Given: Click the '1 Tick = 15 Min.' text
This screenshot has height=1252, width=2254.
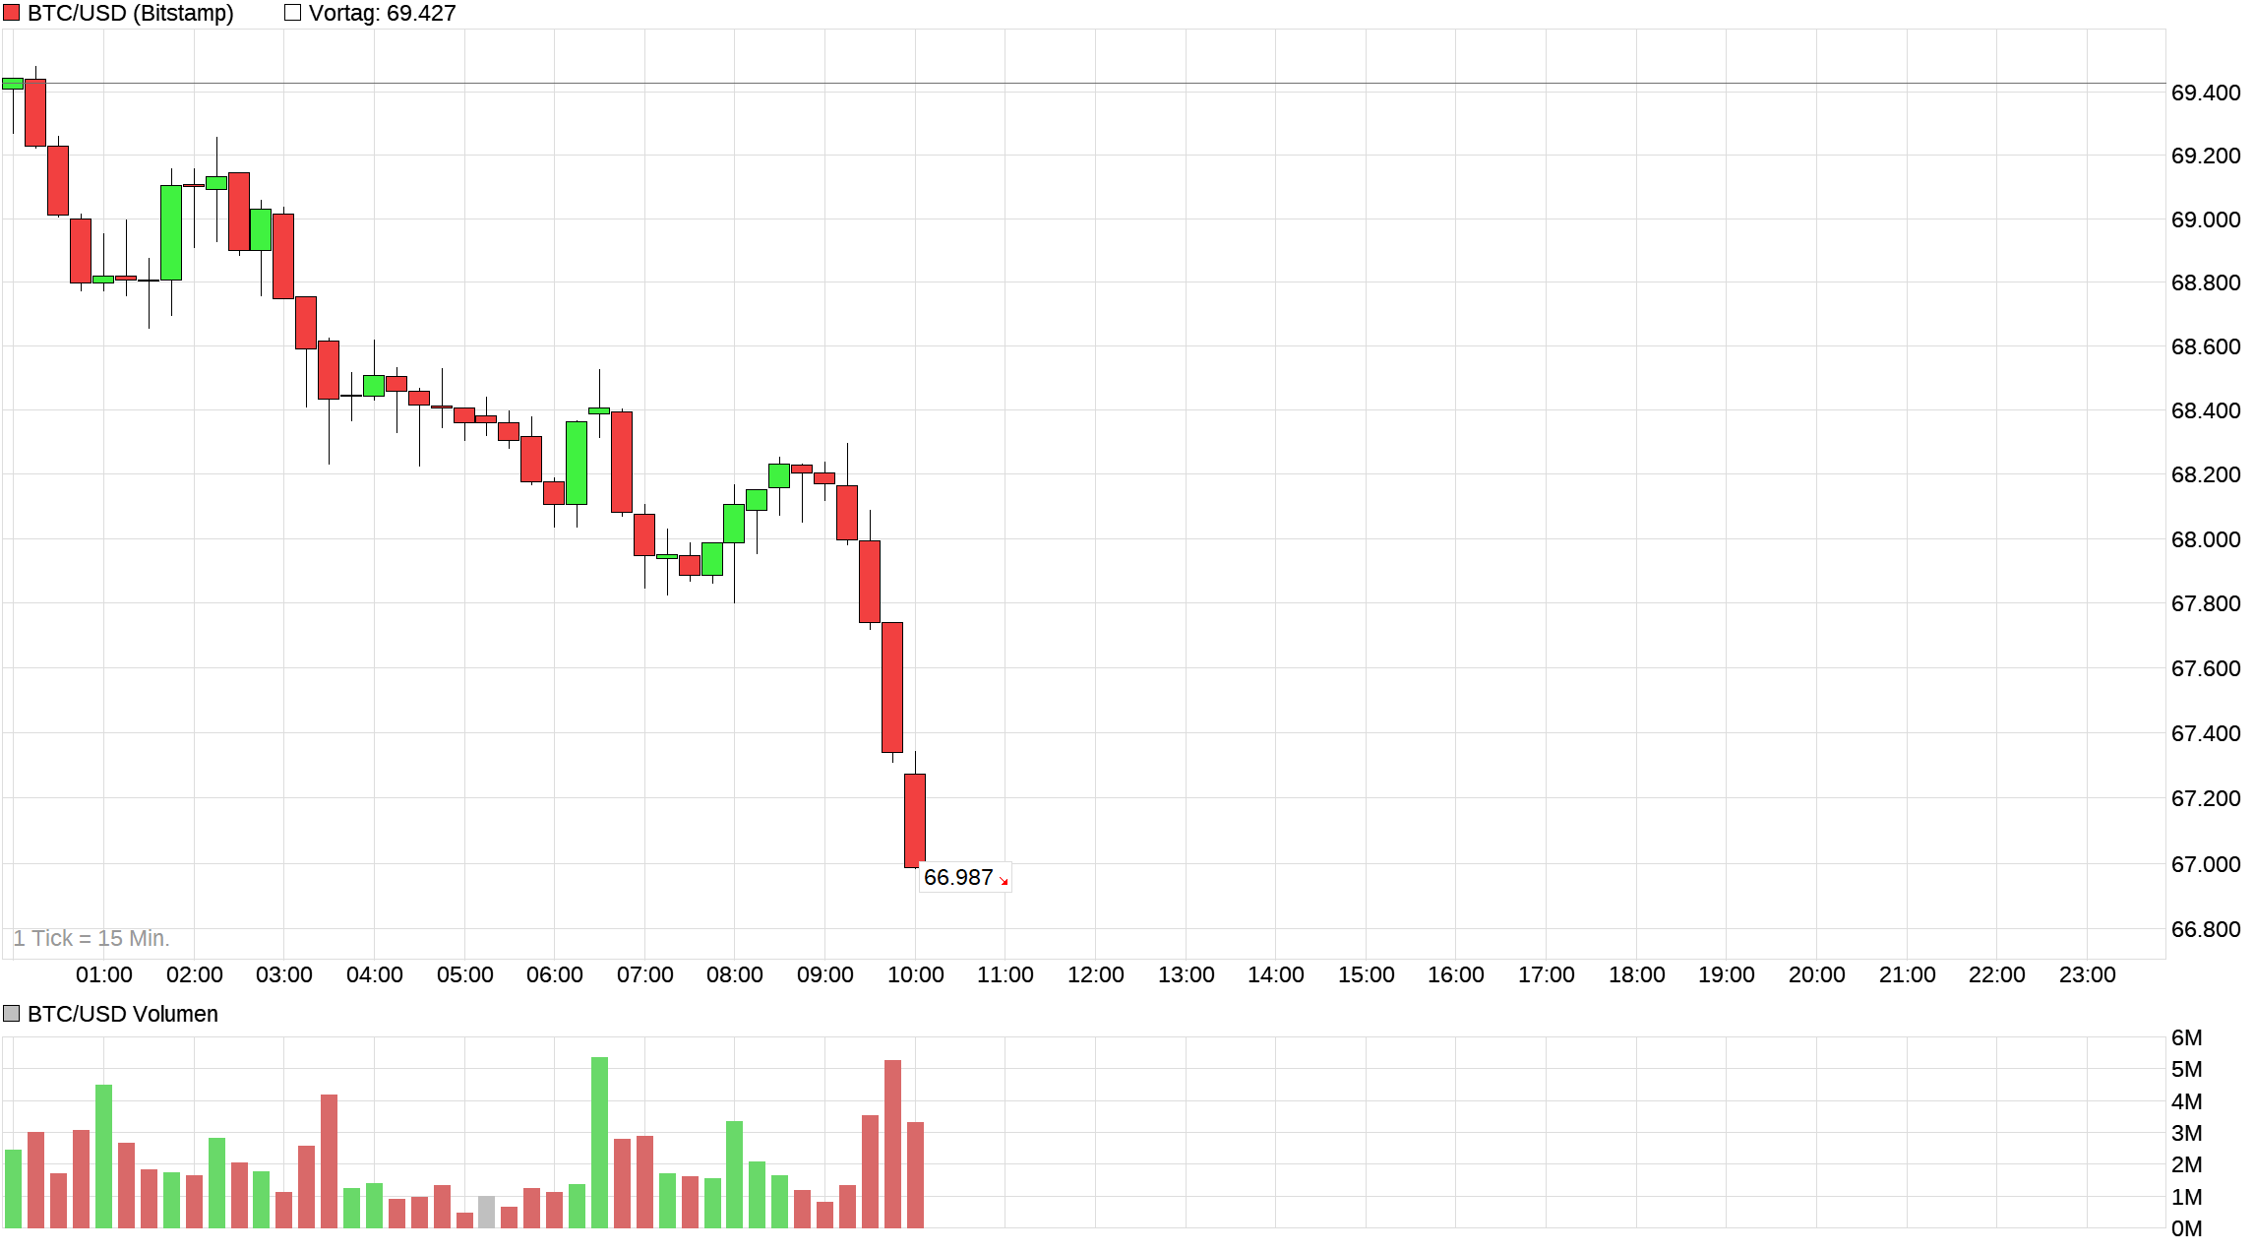Looking at the screenshot, I should (91, 938).
